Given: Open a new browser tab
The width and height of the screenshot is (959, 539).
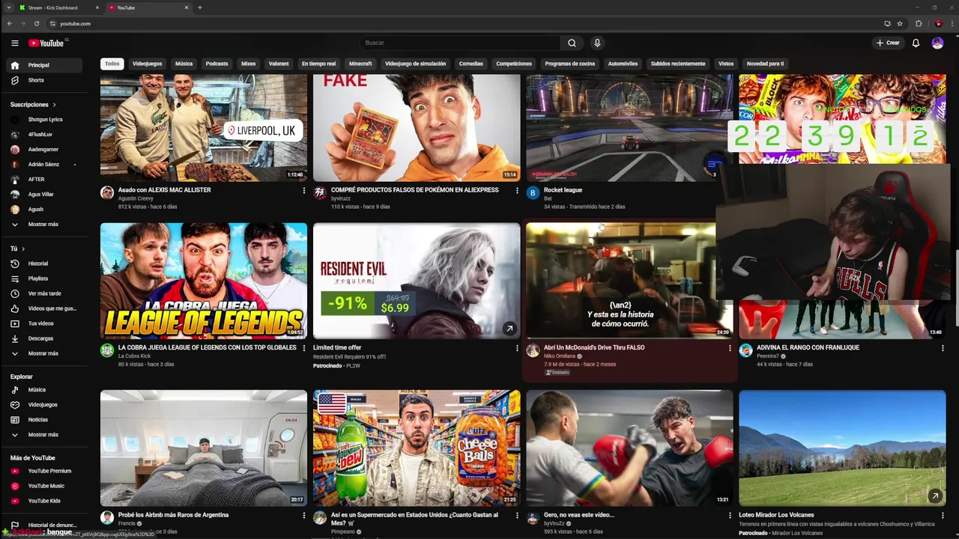Looking at the screenshot, I should coord(199,7).
